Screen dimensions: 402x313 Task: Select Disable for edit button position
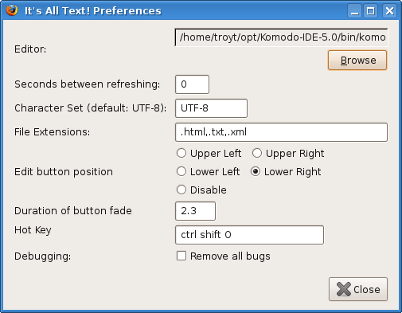[181, 190]
